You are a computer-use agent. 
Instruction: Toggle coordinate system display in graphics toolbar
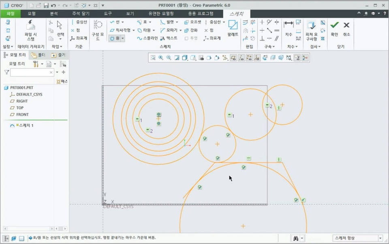pyautogui.click(x=257, y=58)
